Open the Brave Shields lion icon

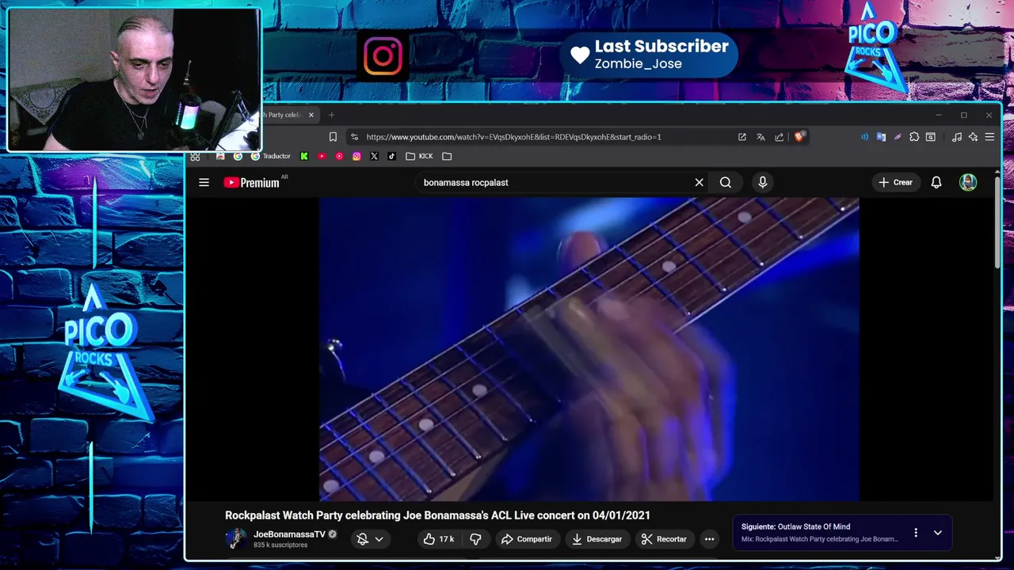tap(799, 137)
